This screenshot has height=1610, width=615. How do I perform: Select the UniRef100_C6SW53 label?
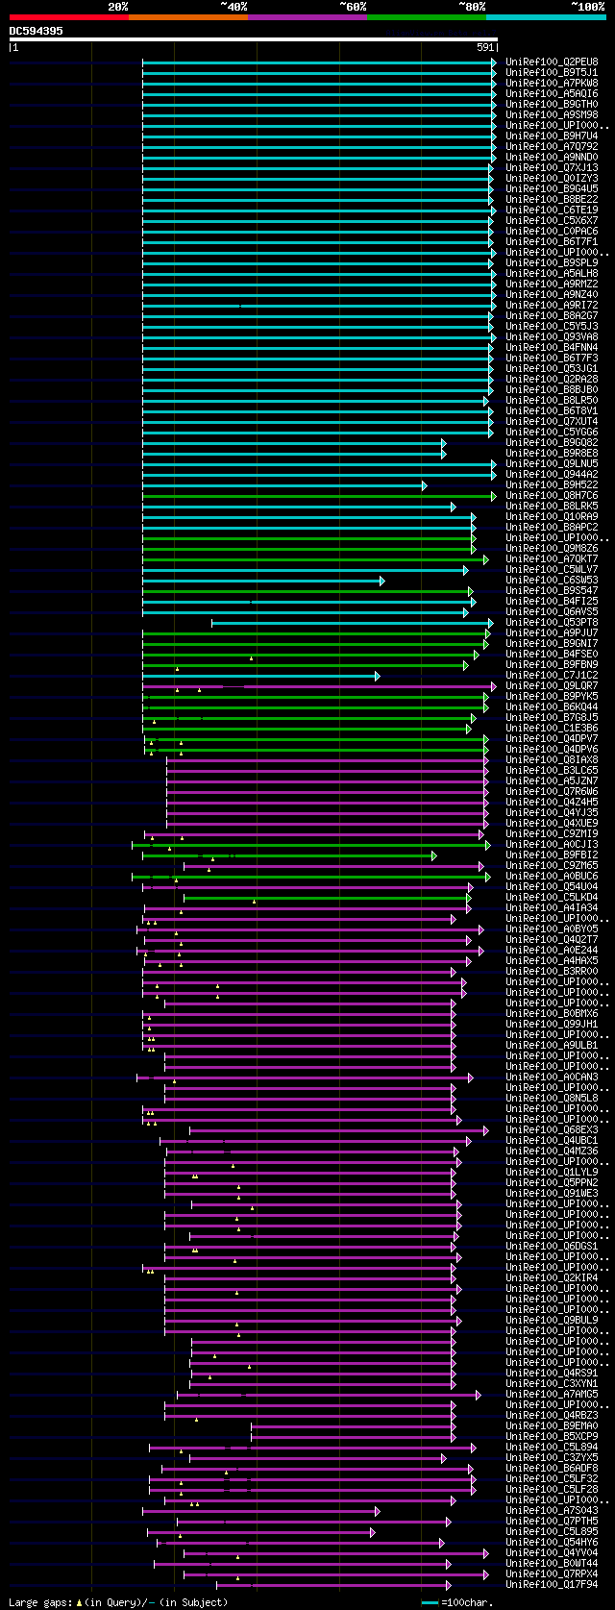(x=552, y=580)
